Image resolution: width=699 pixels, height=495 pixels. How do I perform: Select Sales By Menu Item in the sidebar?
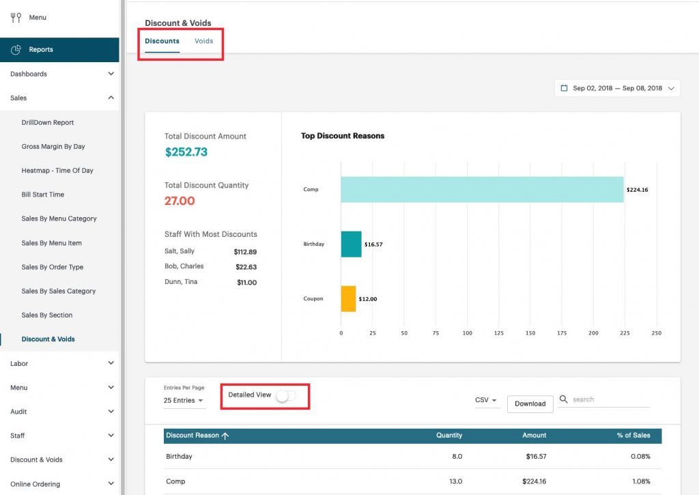(x=53, y=243)
